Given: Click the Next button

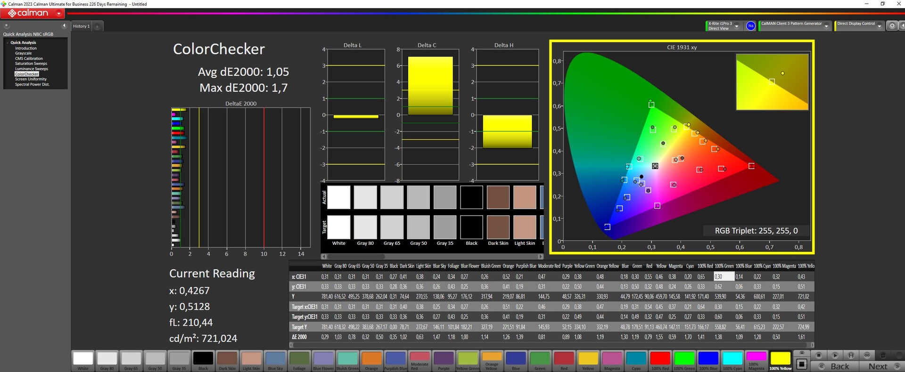Looking at the screenshot, I should (878, 366).
